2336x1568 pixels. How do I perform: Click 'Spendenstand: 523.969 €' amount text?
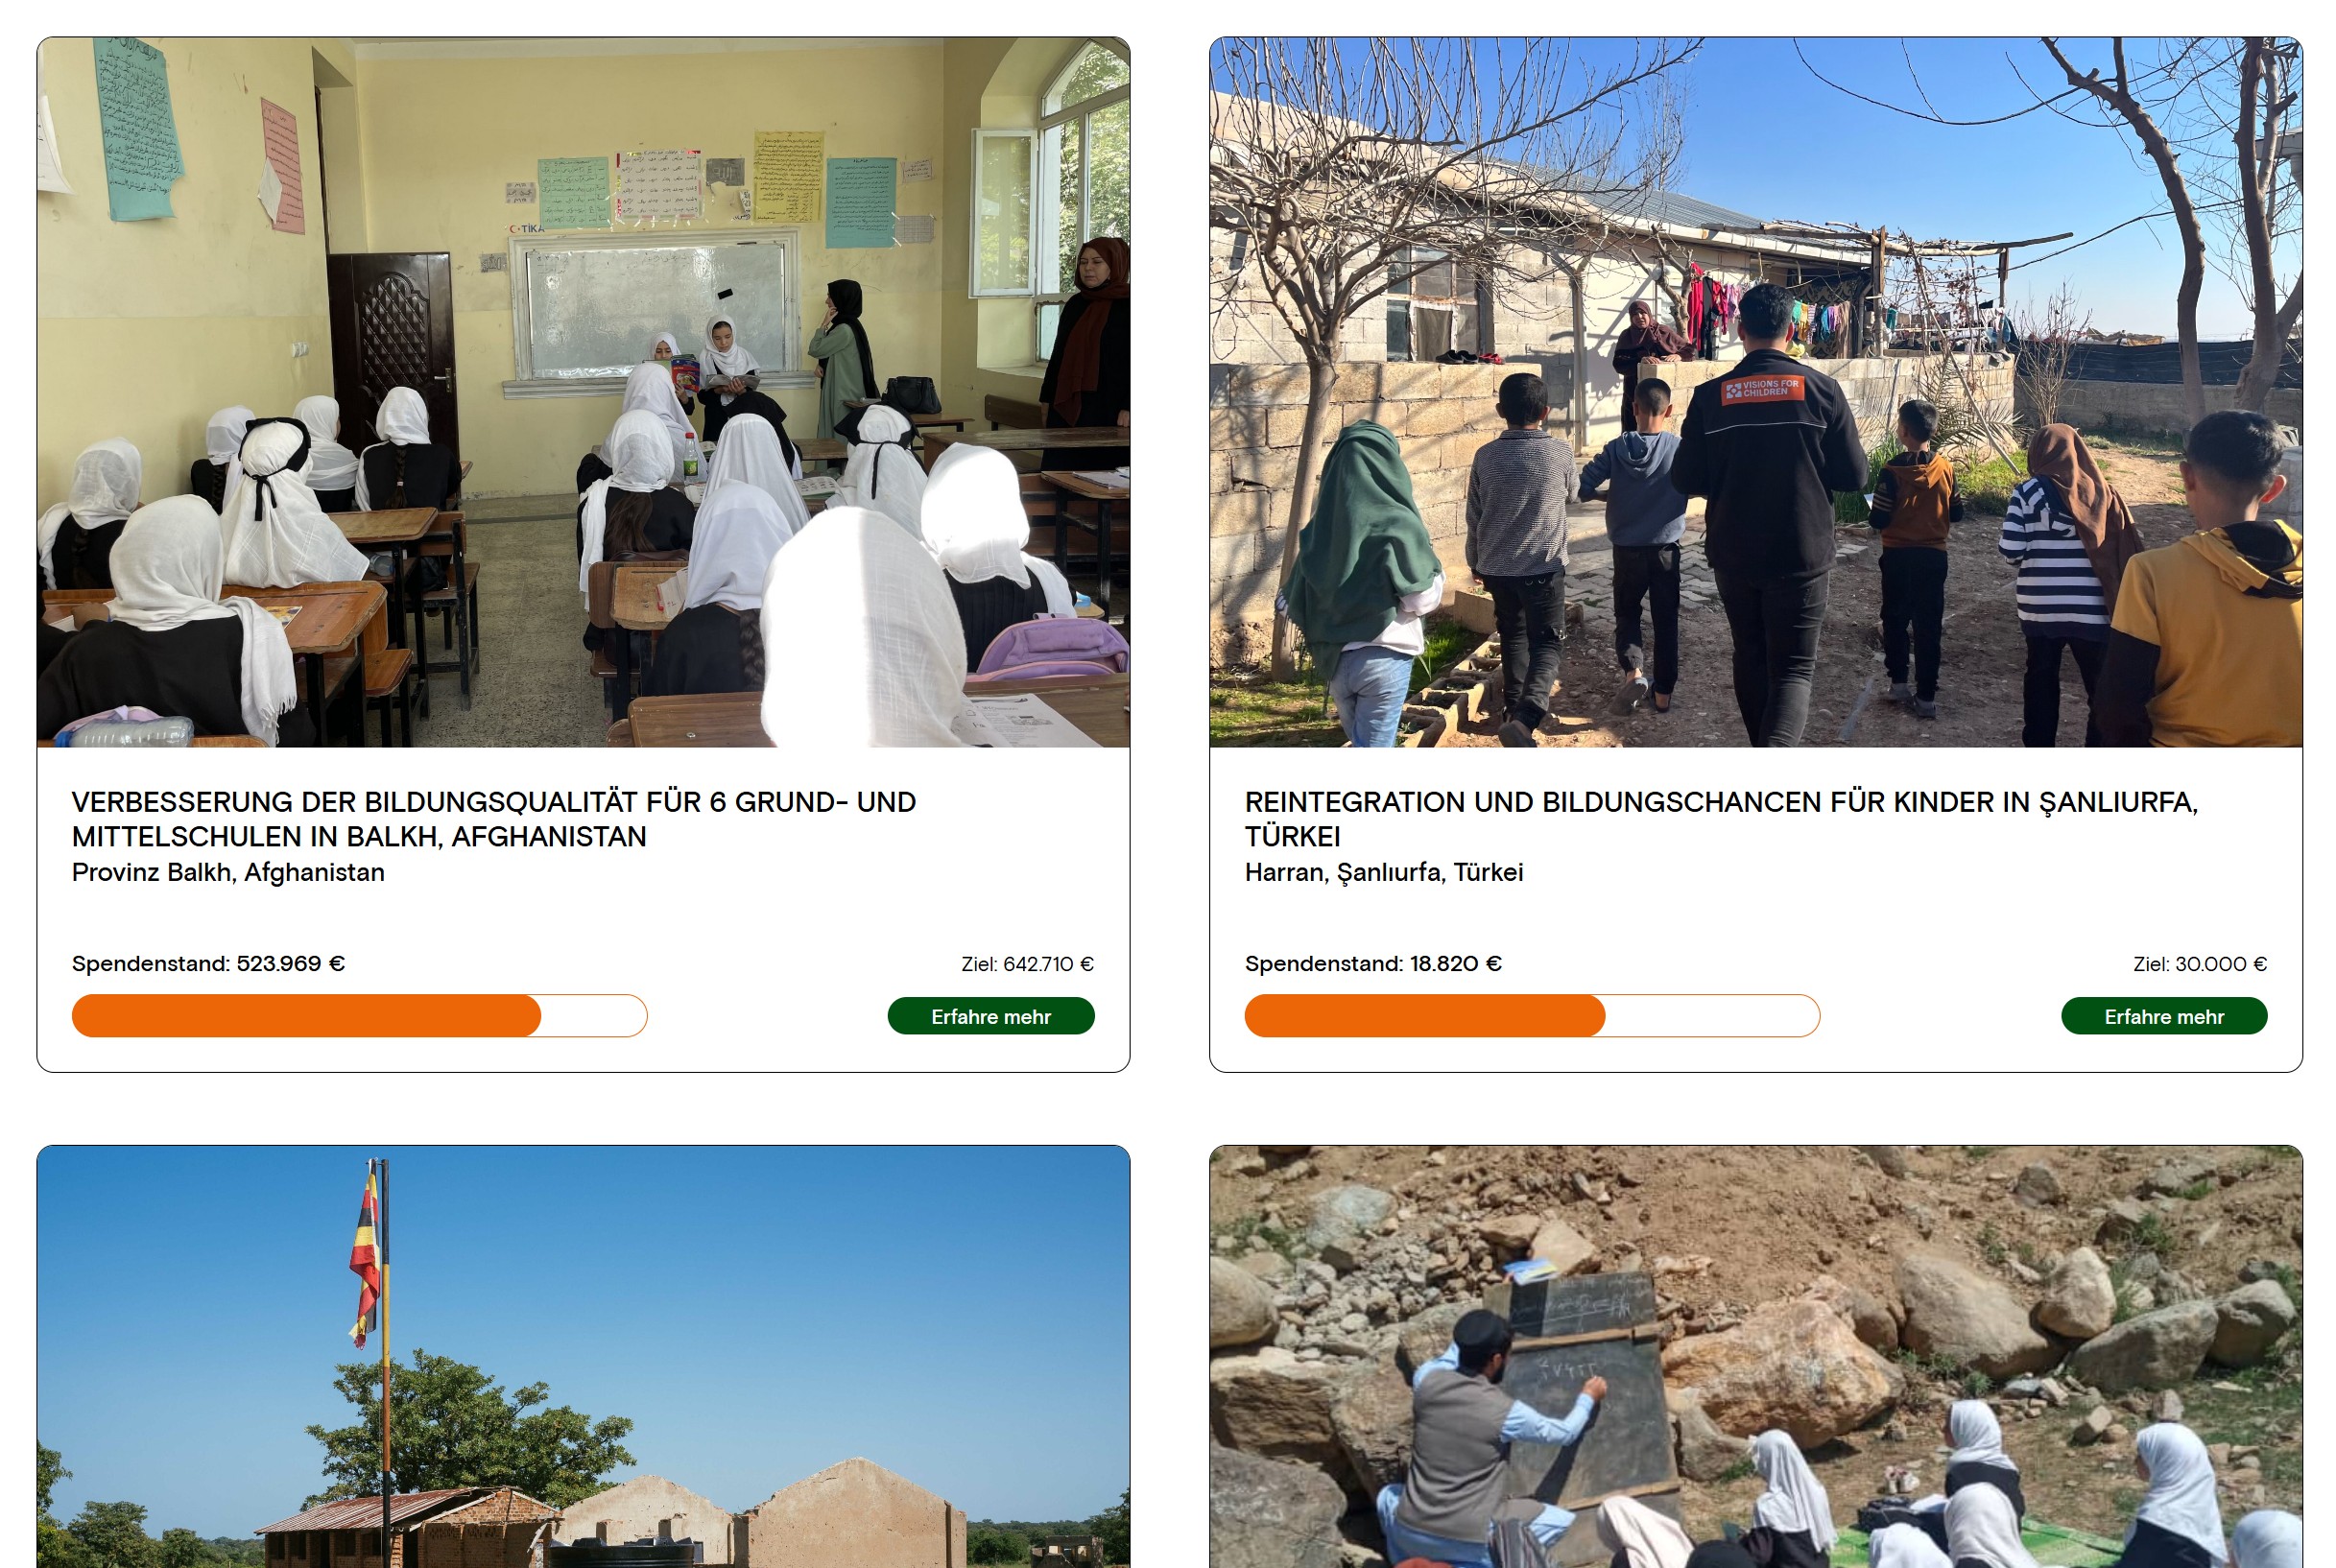click(x=208, y=964)
